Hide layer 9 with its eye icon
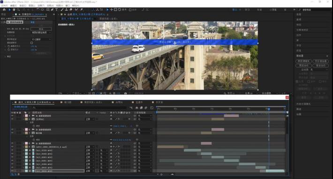333x179 pixels. point(12,147)
